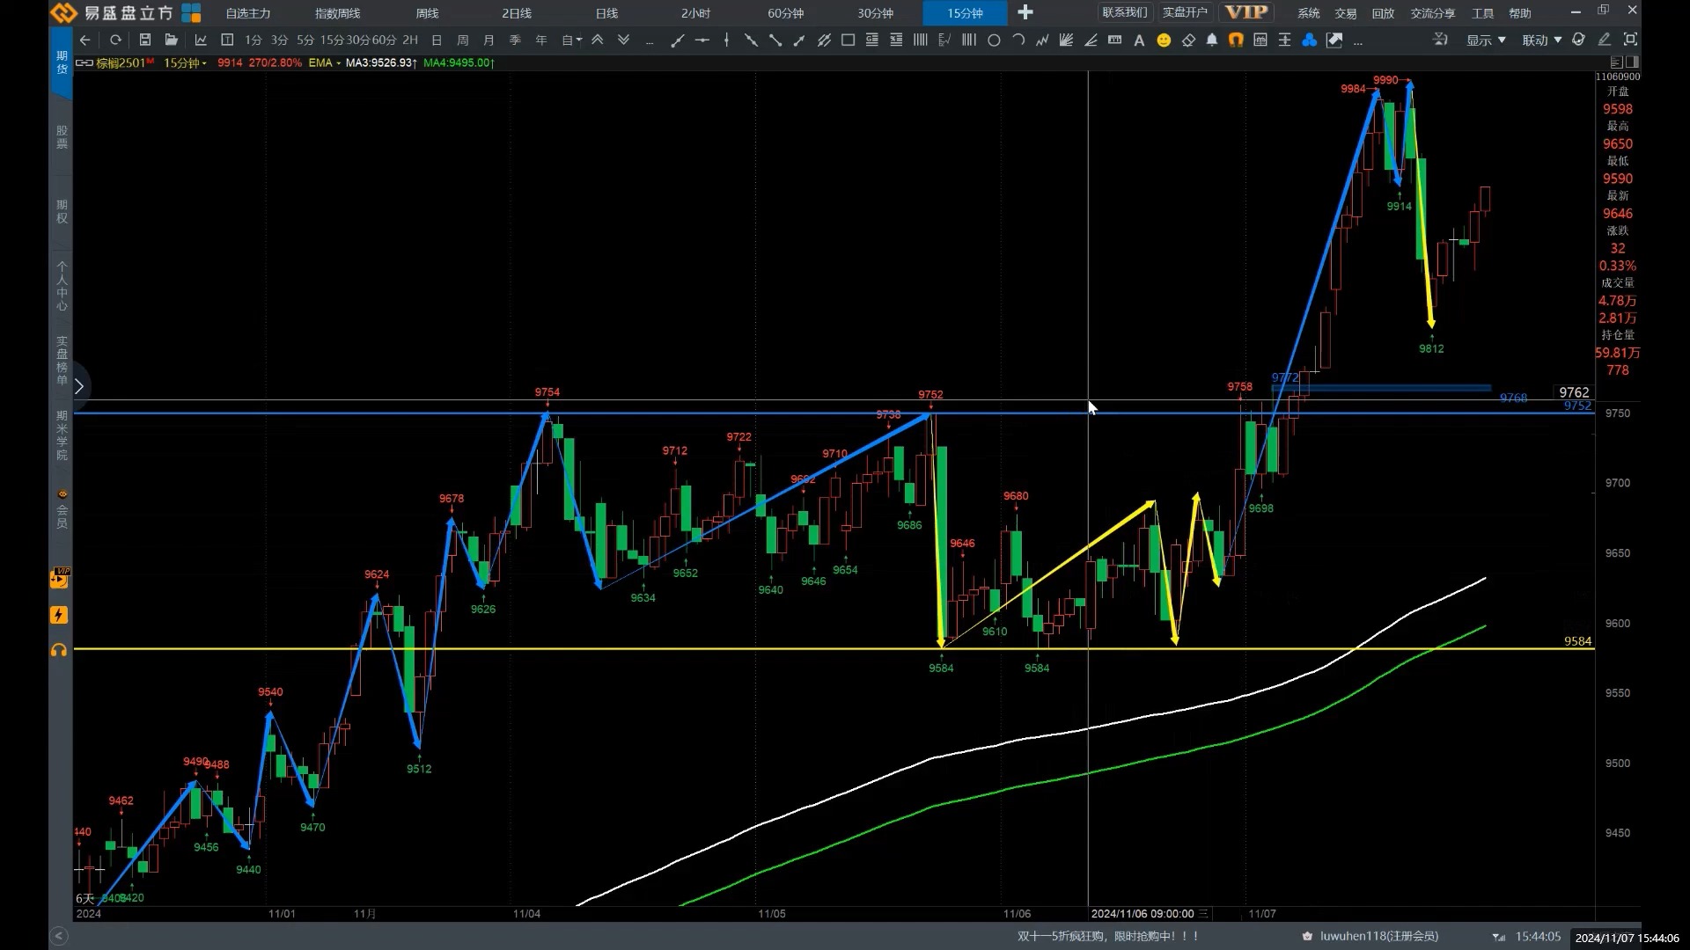Select the fan lines drawing tool
Viewport: 1690px width, 950px height.
(1066, 40)
